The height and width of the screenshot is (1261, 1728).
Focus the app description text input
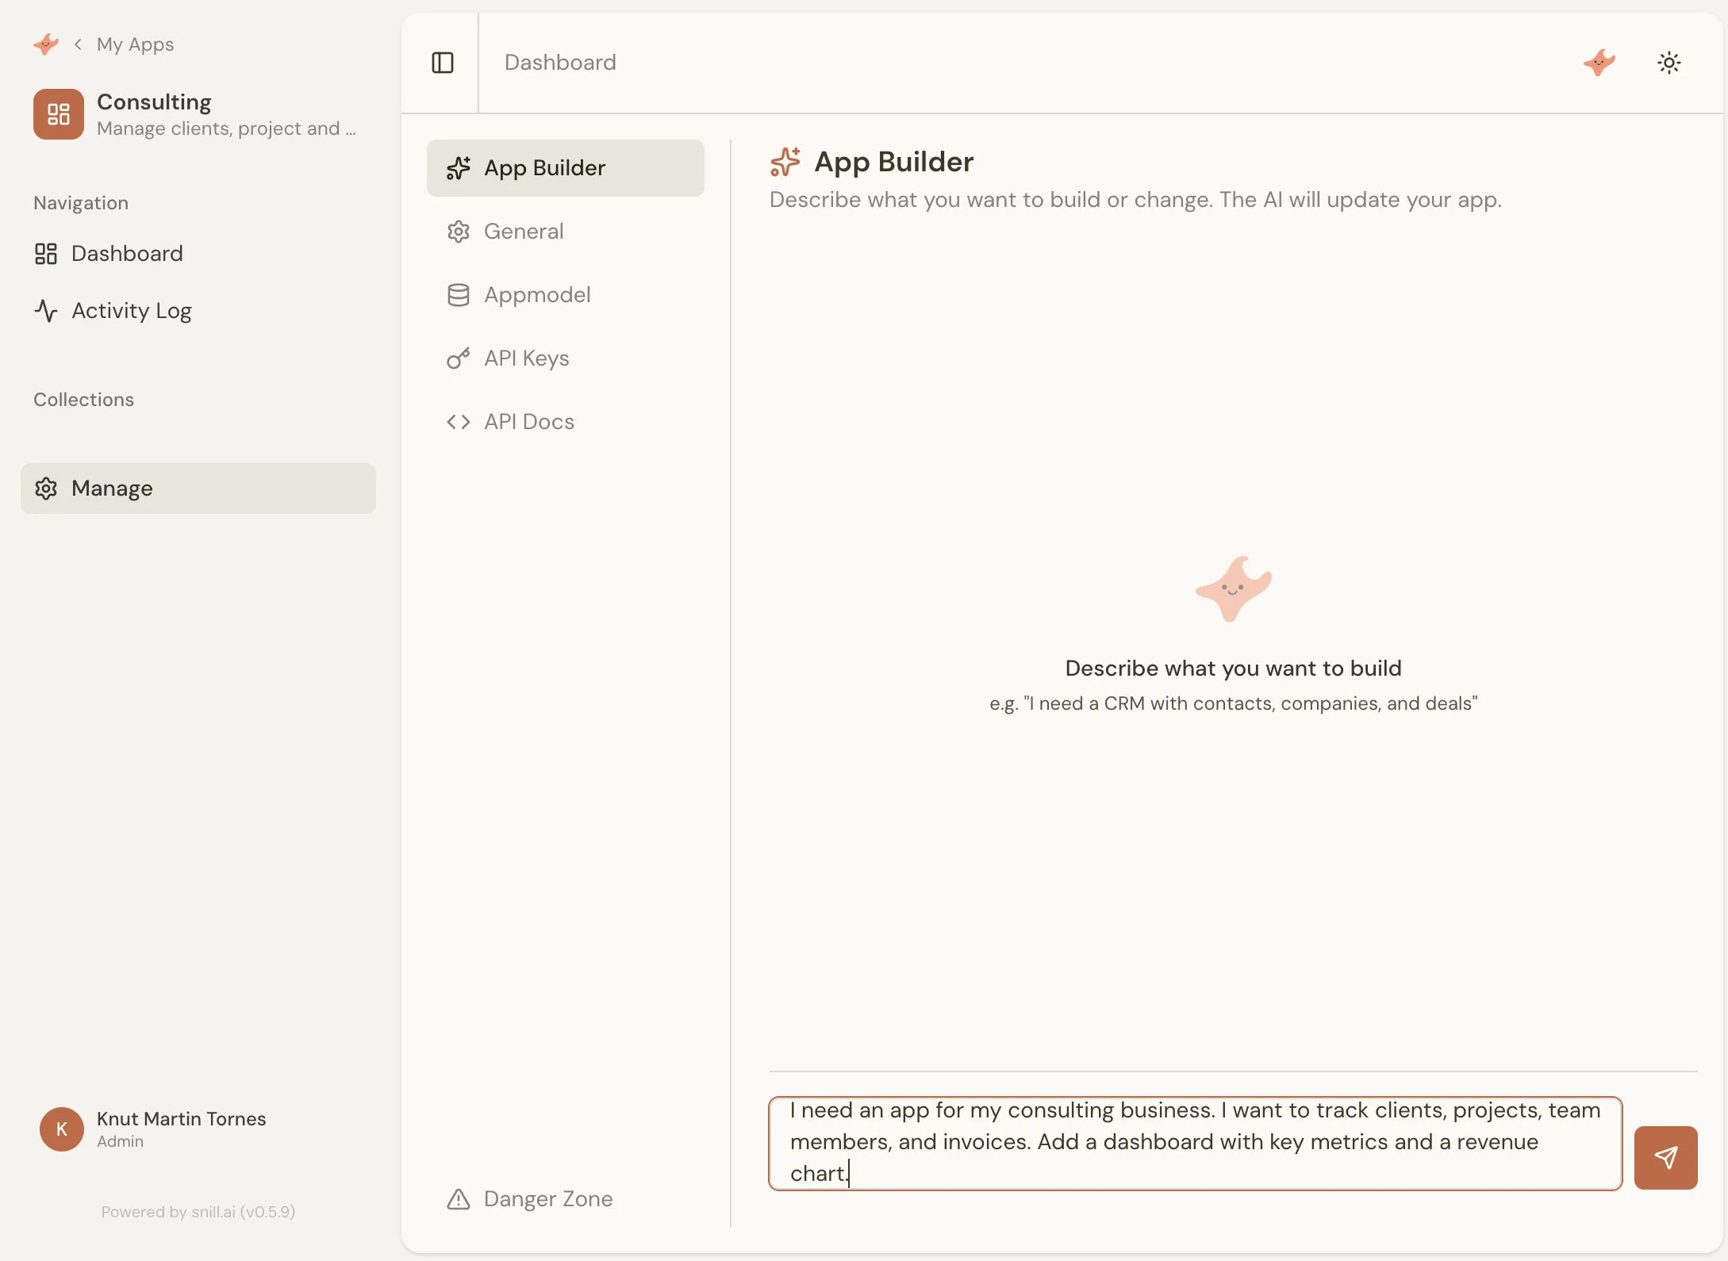pos(1190,1142)
